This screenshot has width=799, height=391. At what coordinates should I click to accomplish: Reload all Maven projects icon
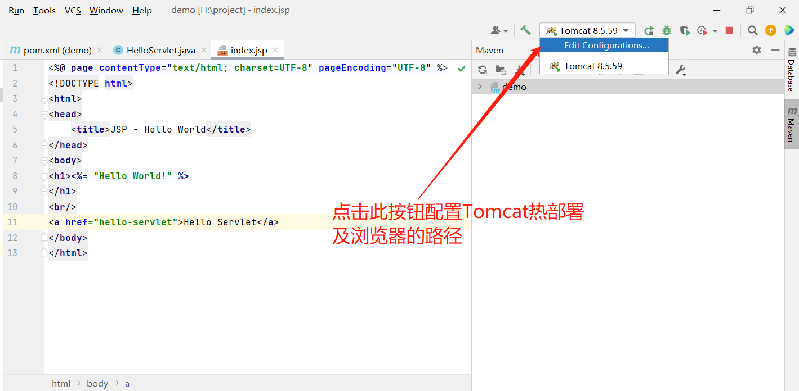(x=483, y=70)
